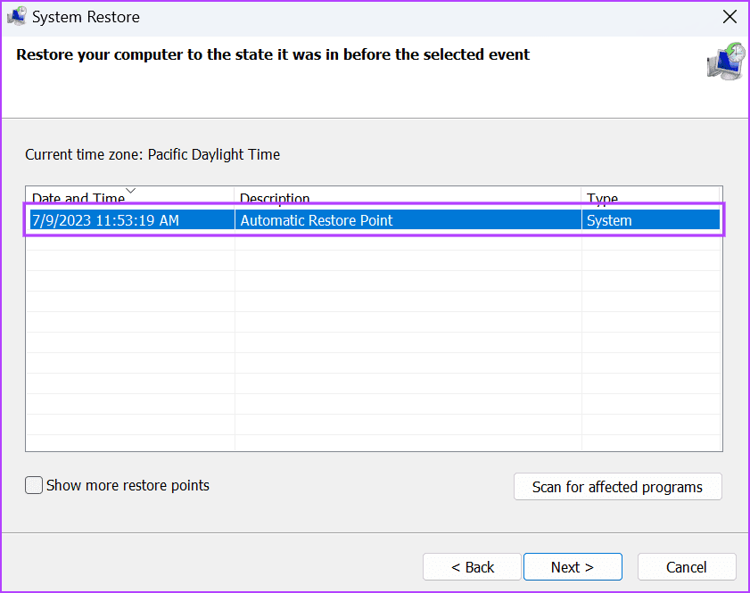750x593 pixels.
Task: Click Scan for affected programs
Action: point(617,487)
